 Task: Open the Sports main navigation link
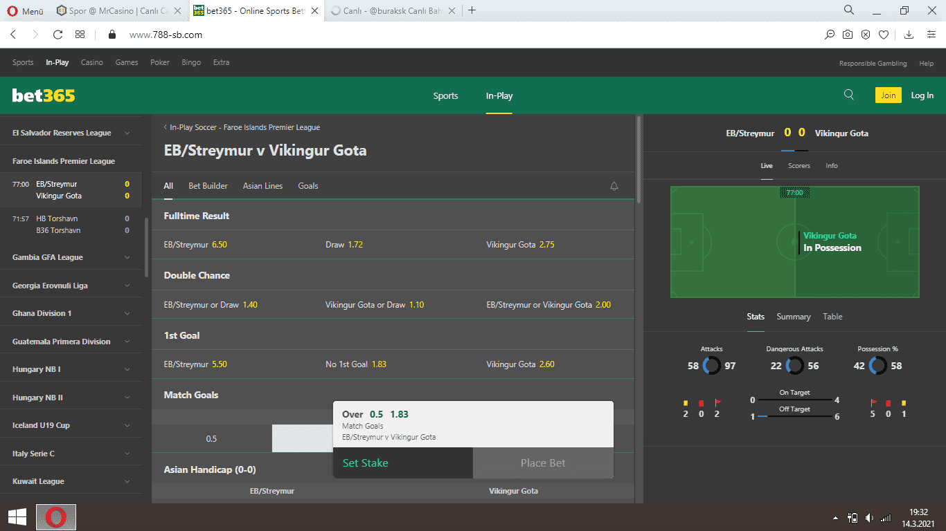click(445, 96)
